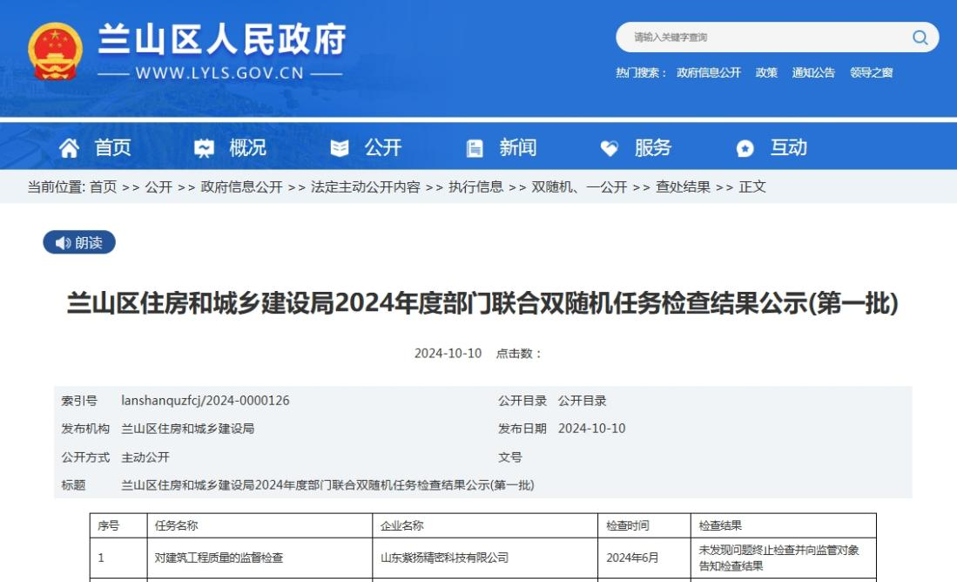Go to 查处结果 in the breadcrumb
957x582 pixels.
coord(683,186)
